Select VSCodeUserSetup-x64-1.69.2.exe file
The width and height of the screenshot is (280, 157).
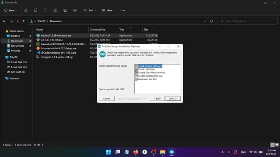click(58, 53)
